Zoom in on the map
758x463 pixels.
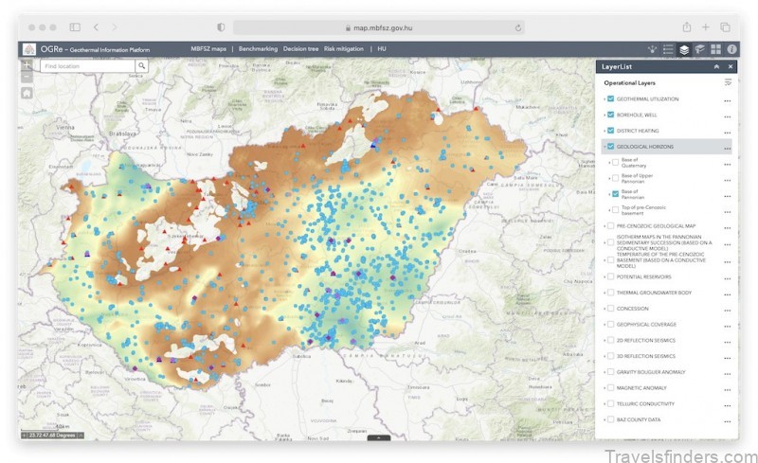(26, 66)
